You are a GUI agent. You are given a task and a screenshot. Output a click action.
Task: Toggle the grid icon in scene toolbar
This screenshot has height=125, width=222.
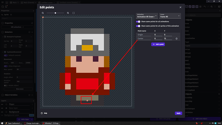pos(200,7)
